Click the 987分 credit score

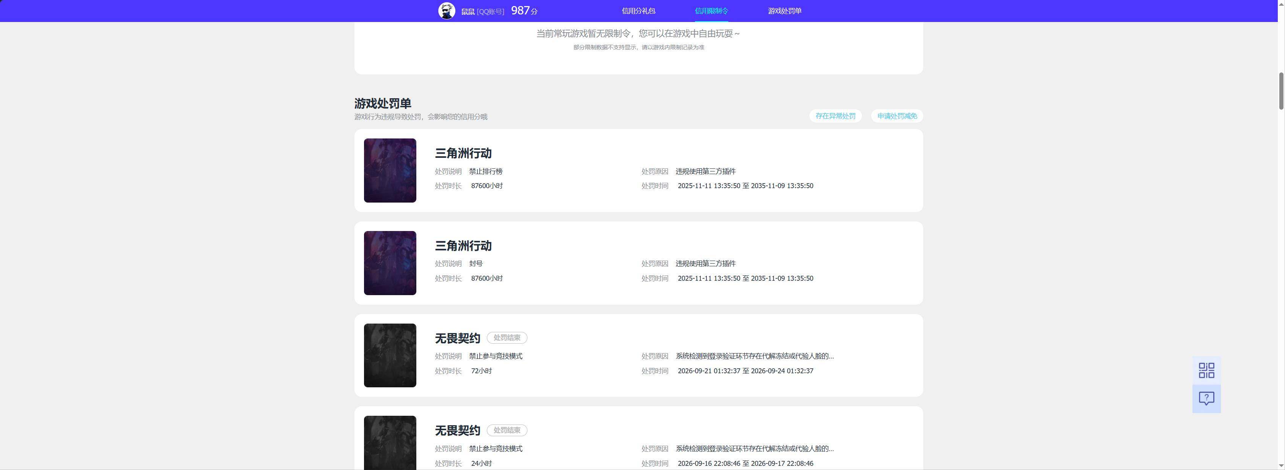(524, 11)
